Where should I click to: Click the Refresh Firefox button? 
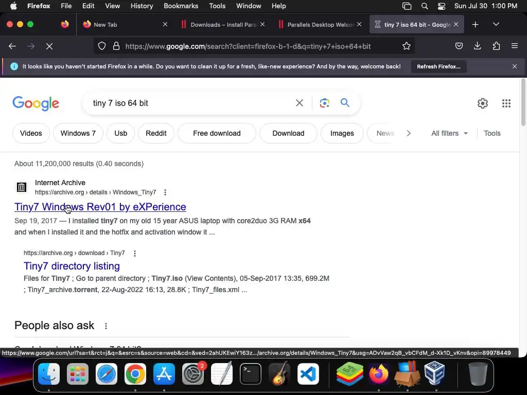pos(438,66)
